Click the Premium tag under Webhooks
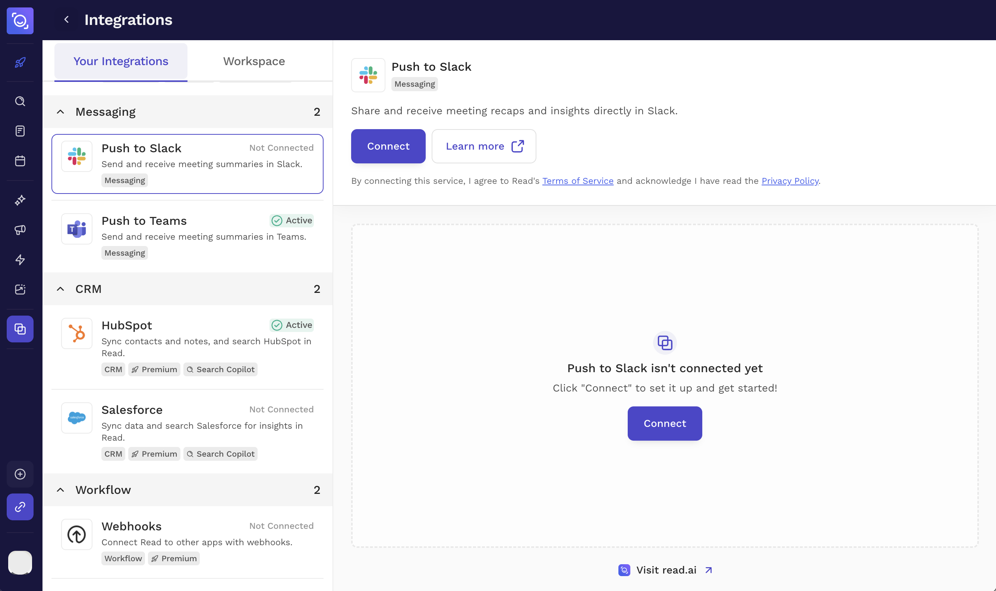This screenshot has width=996, height=591. (173, 559)
